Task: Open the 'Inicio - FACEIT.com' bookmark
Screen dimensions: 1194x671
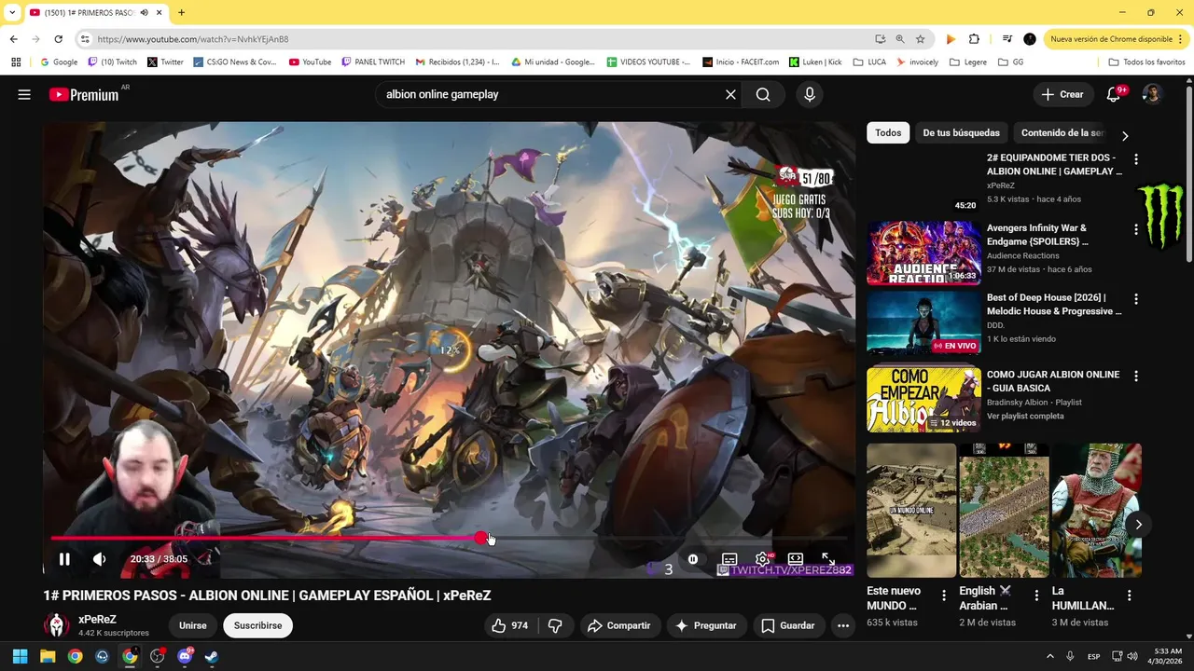Action: tap(741, 62)
